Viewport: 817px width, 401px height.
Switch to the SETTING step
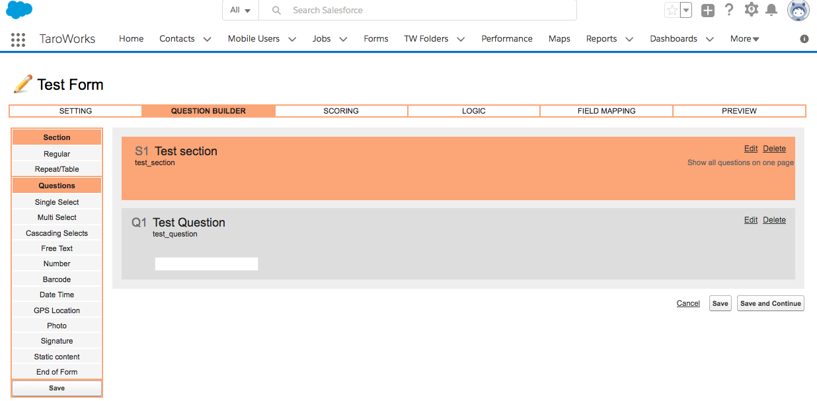click(x=76, y=111)
